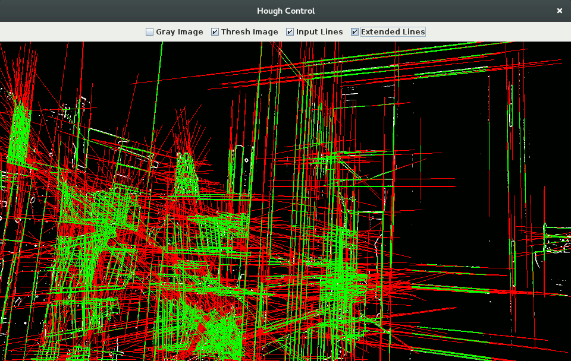Turn off the Extended Lines checkbox
Image resolution: width=571 pixels, height=361 pixels.
click(354, 32)
